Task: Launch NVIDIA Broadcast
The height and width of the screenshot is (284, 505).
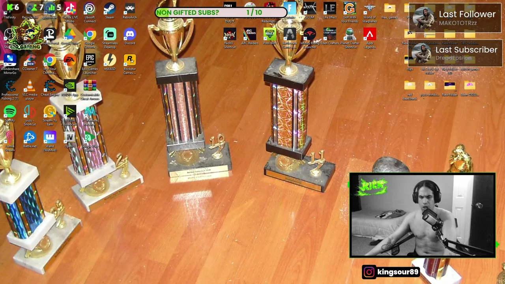Action: tap(70, 116)
